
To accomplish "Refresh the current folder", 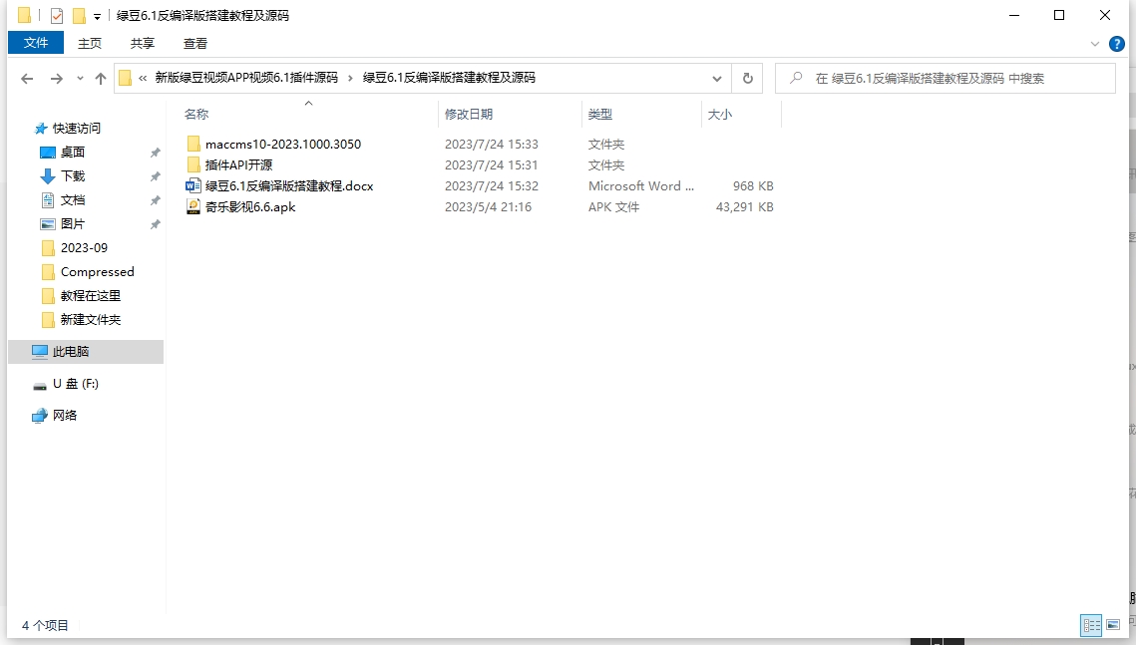I will 748,78.
